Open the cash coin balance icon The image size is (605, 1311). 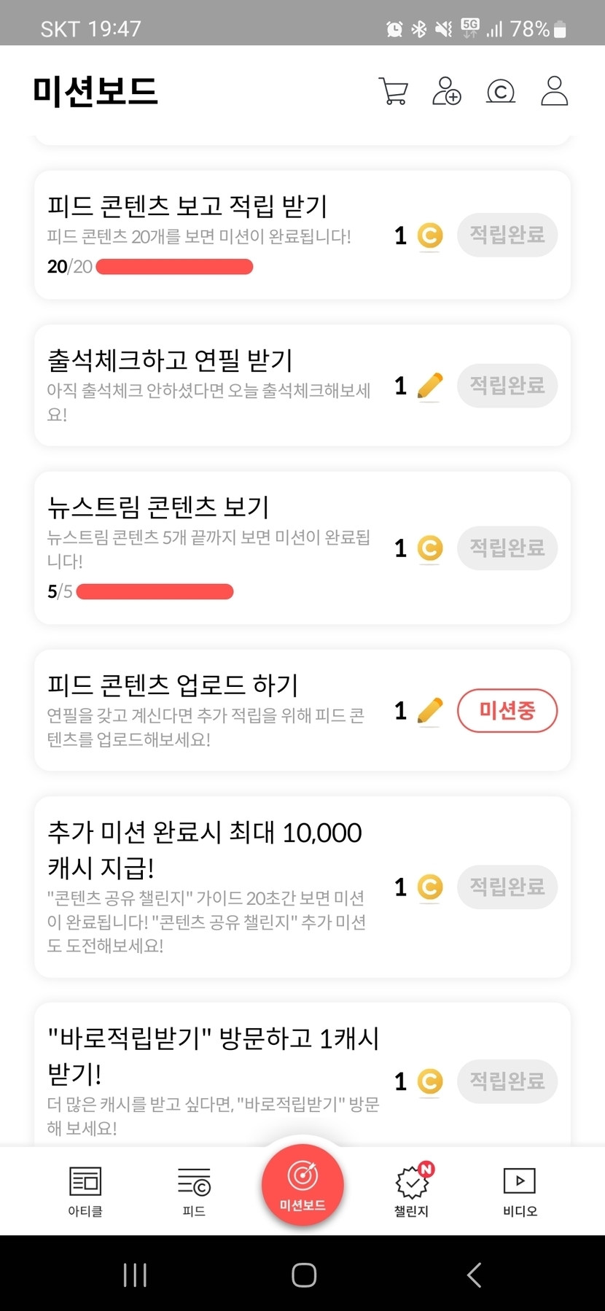pyautogui.click(x=501, y=92)
